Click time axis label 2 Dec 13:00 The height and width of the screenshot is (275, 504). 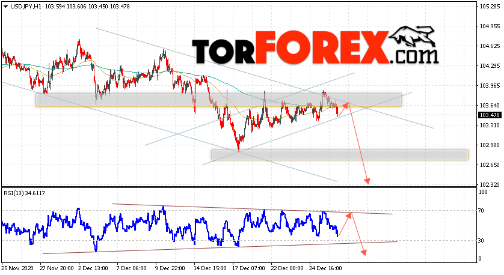tap(93, 268)
